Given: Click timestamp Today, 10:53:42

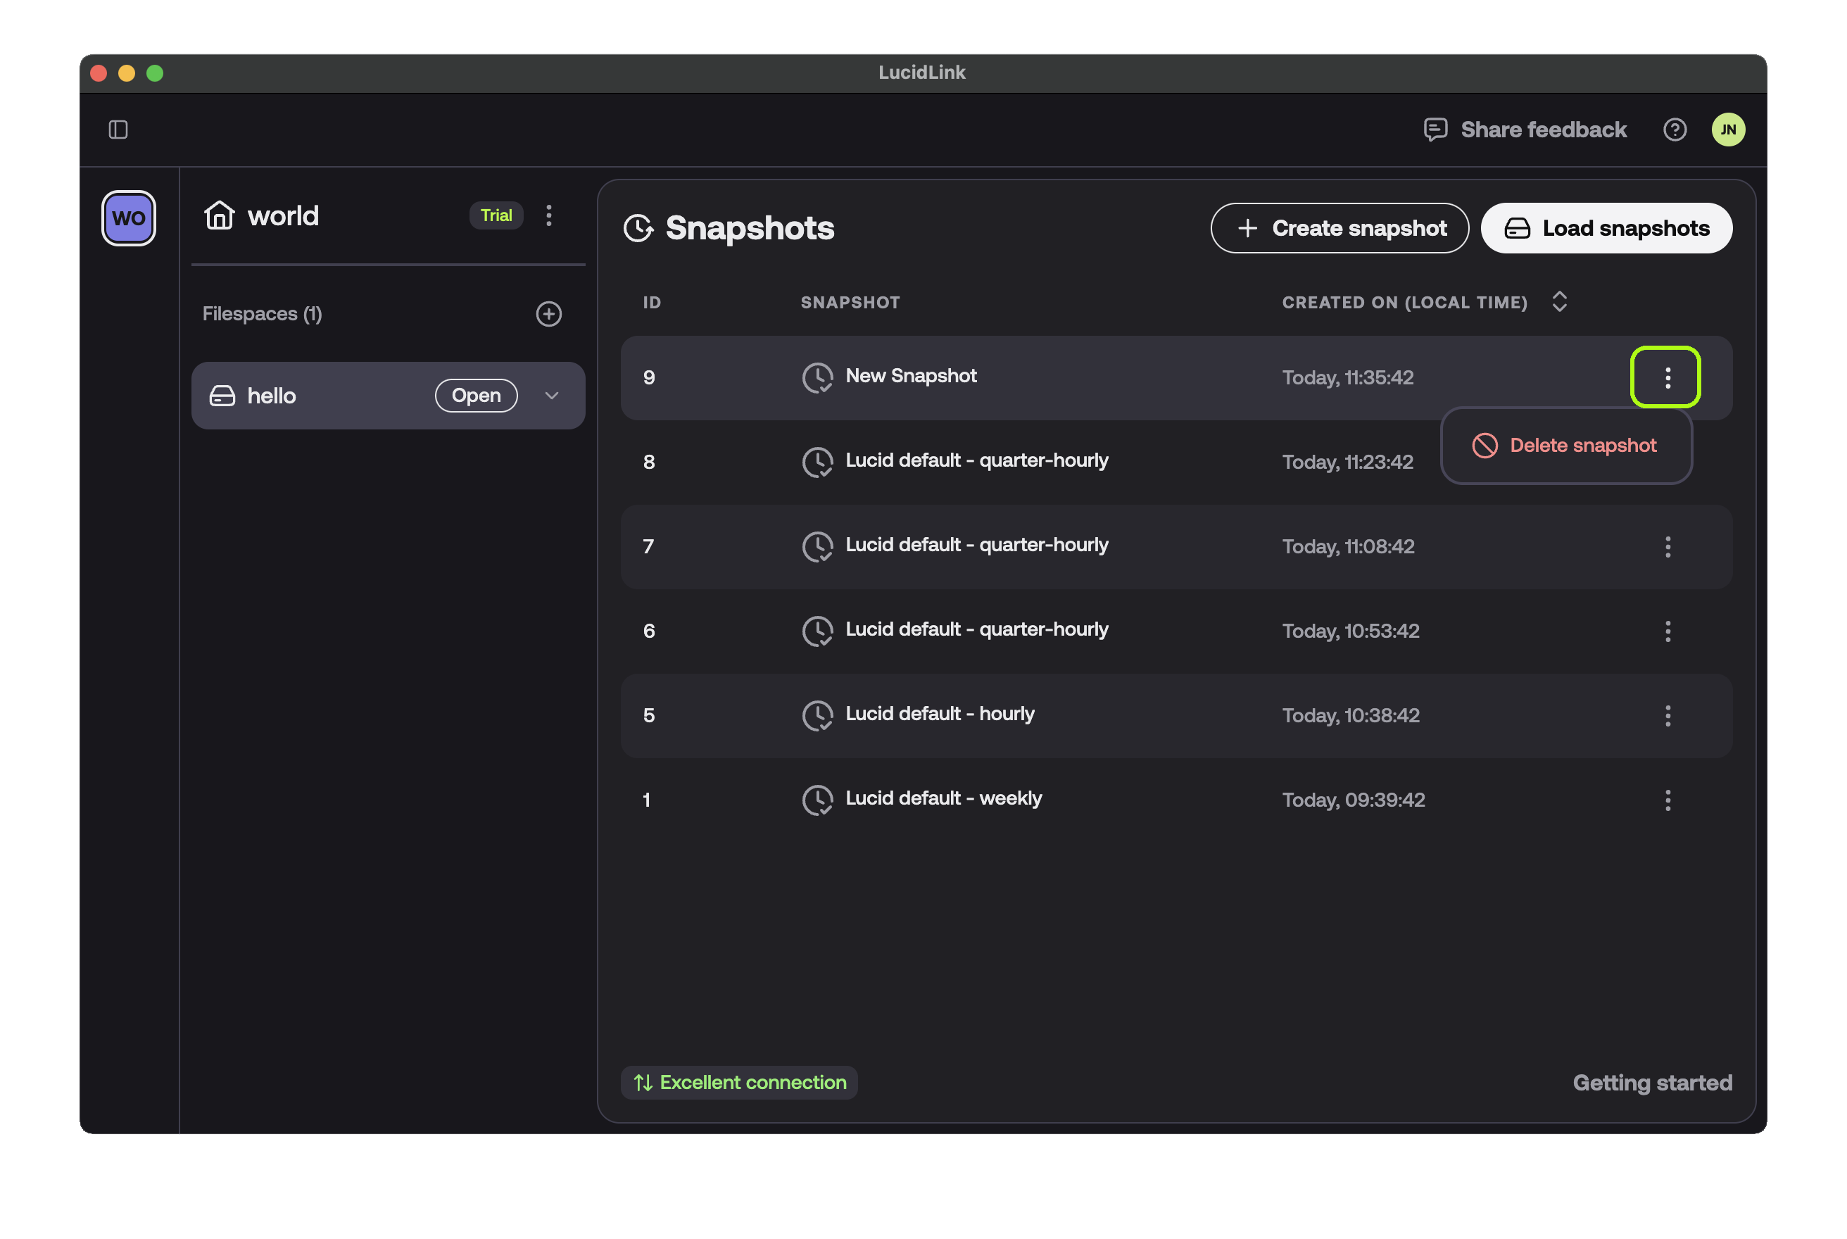Looking at the screenshot, I should click(x=1351, y=631).
